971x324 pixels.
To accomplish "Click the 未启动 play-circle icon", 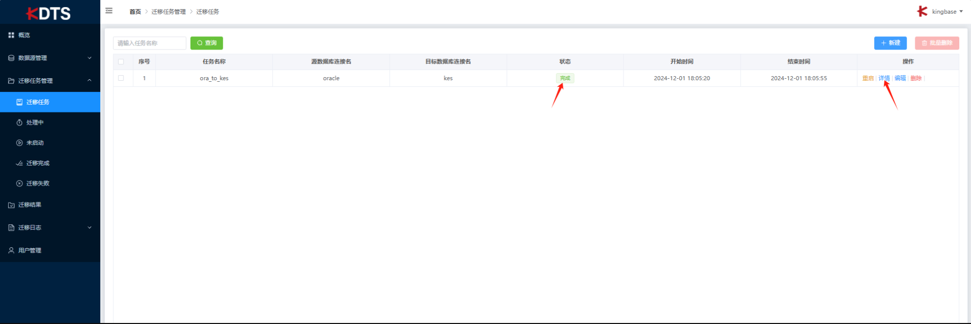I will pyautogui.click(x=19, y=143).
